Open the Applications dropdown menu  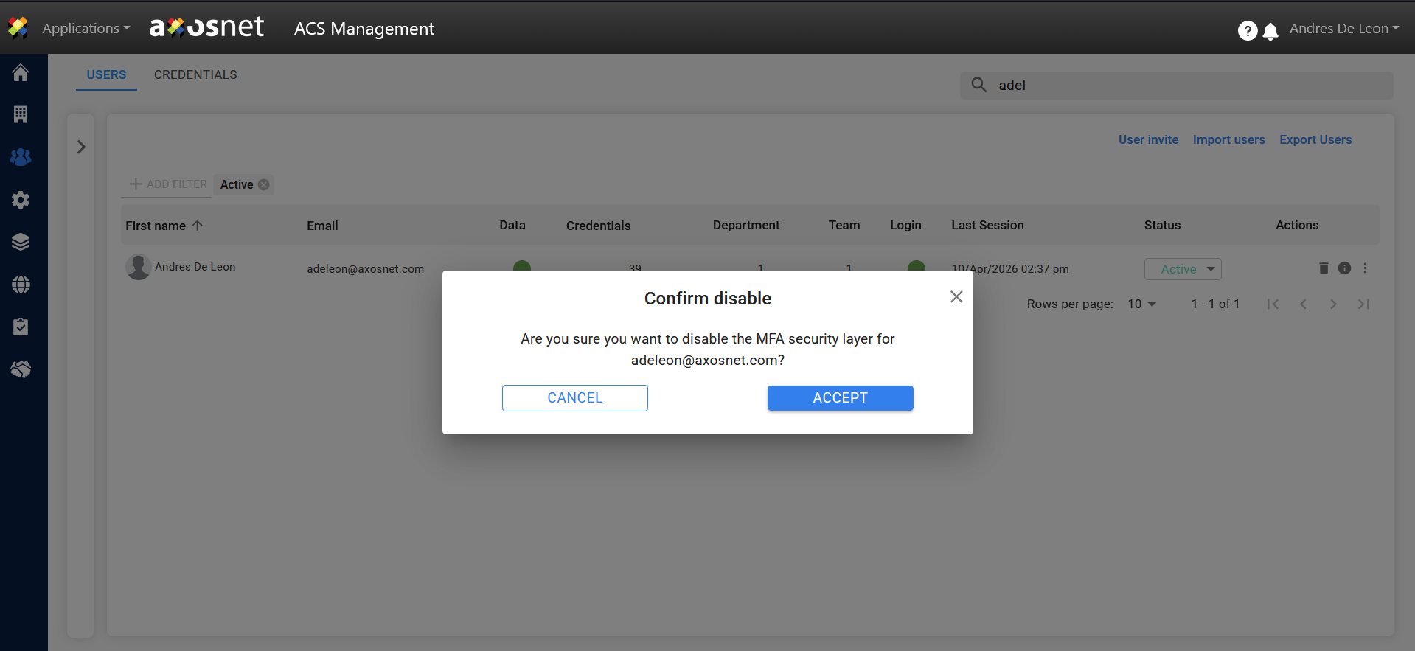(x=86, y=29)
